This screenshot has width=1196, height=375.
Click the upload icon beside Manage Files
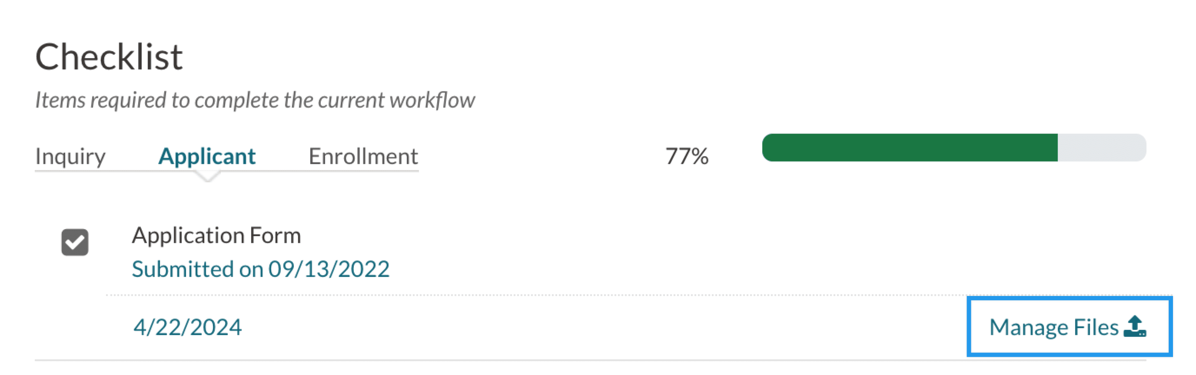(x=1134, y=327)
